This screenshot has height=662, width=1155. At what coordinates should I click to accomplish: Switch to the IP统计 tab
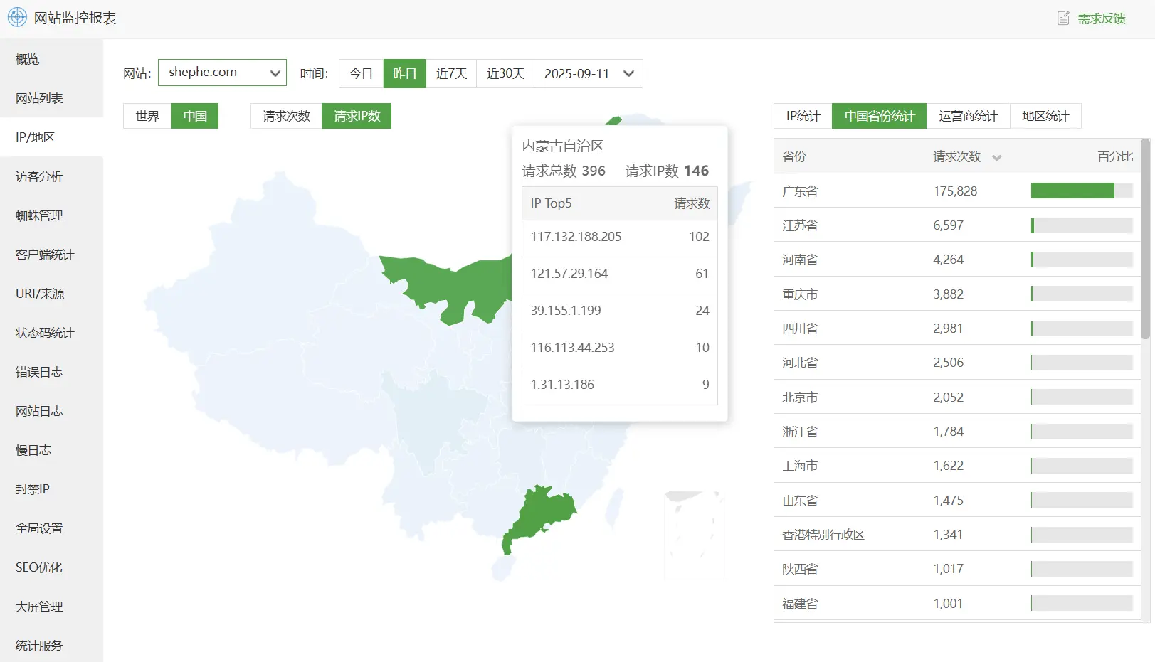click(x=801, y=116)
